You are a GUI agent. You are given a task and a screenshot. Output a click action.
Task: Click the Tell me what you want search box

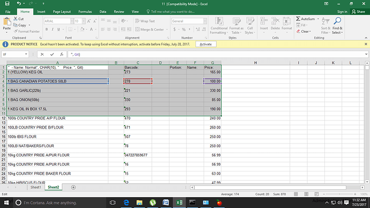(x=171, y=12)
